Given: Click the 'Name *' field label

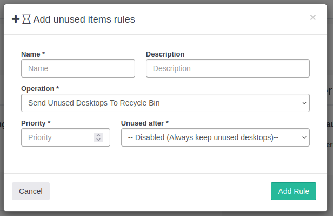Looking at the screenshot, I should click(33, 54).
